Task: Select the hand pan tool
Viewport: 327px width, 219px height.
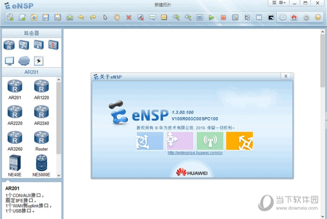Action: [117, 17]
